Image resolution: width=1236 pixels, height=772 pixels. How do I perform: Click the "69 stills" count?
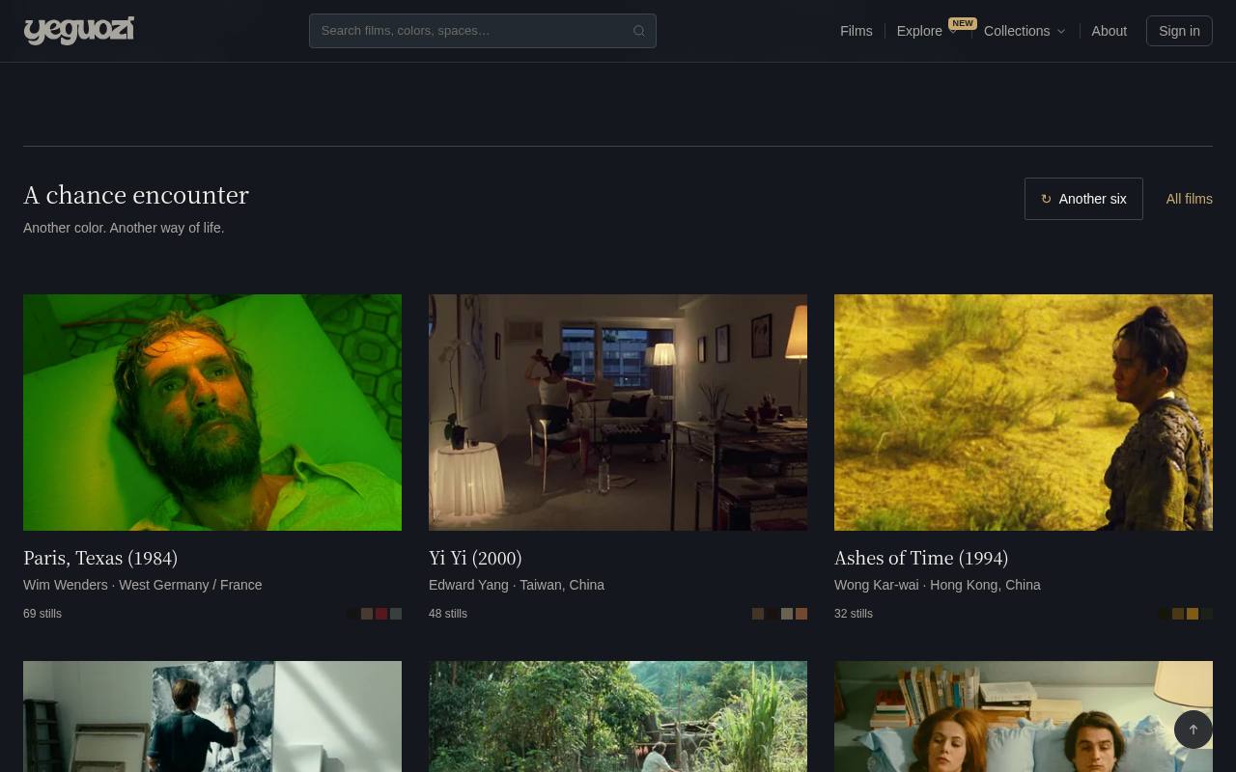click(x=42, y=614)
